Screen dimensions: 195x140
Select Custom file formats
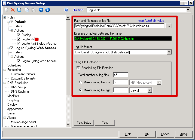tap(23, 74)
